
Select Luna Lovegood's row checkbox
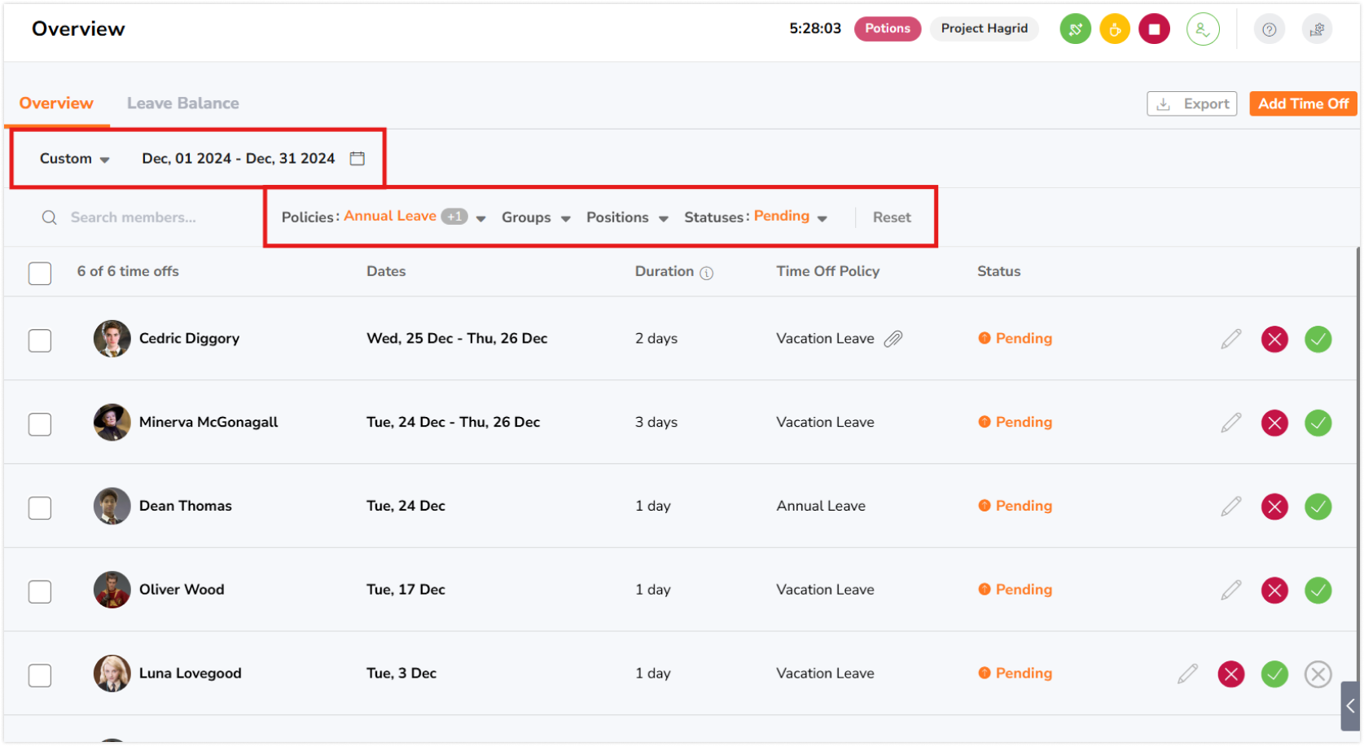coord(40,675)
